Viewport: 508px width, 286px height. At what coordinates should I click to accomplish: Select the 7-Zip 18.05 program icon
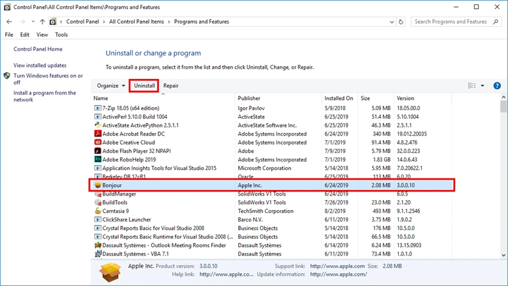(x=98, y=108)
